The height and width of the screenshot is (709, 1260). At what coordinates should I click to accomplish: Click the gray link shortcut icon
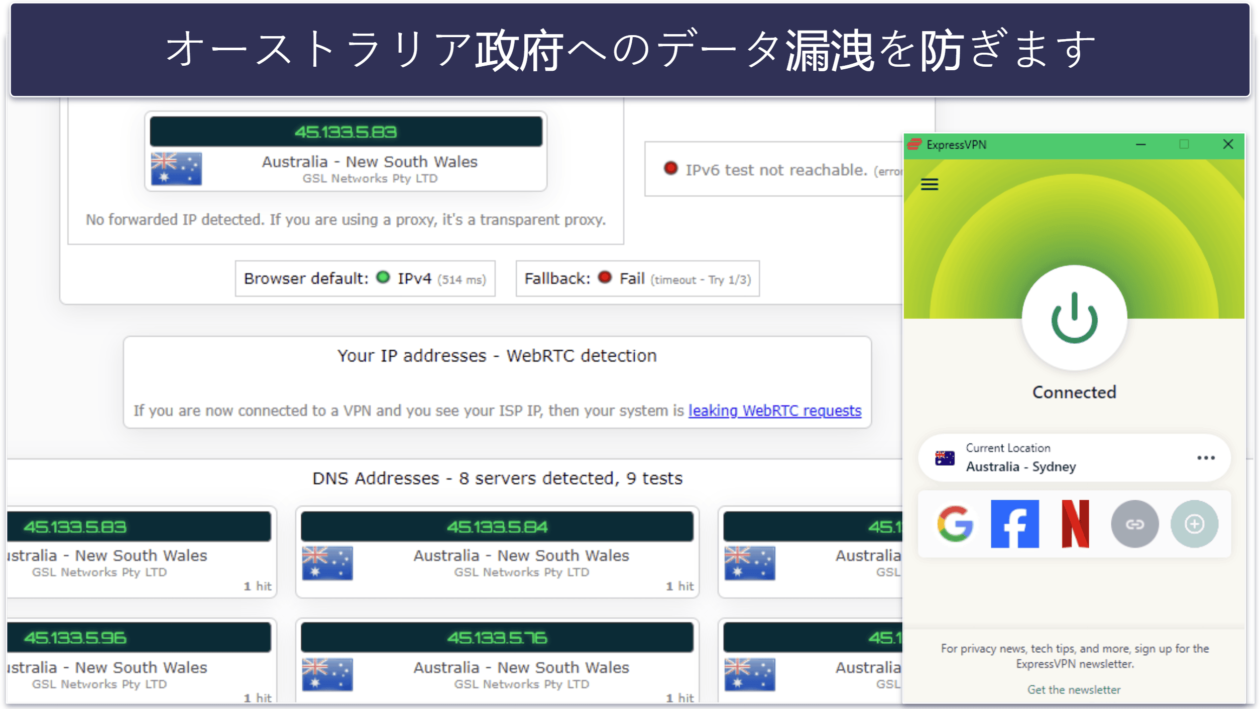(1134, 523)
